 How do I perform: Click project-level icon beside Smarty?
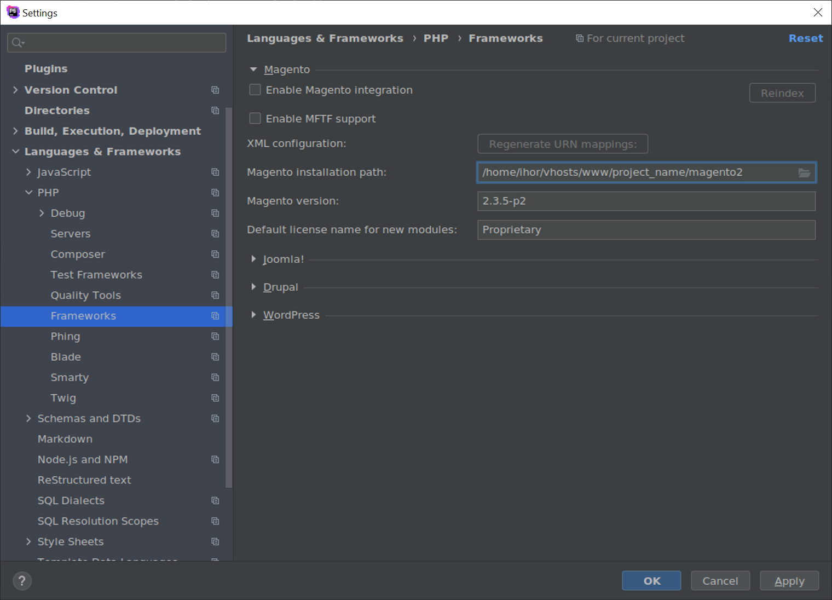tap(215, 377)
